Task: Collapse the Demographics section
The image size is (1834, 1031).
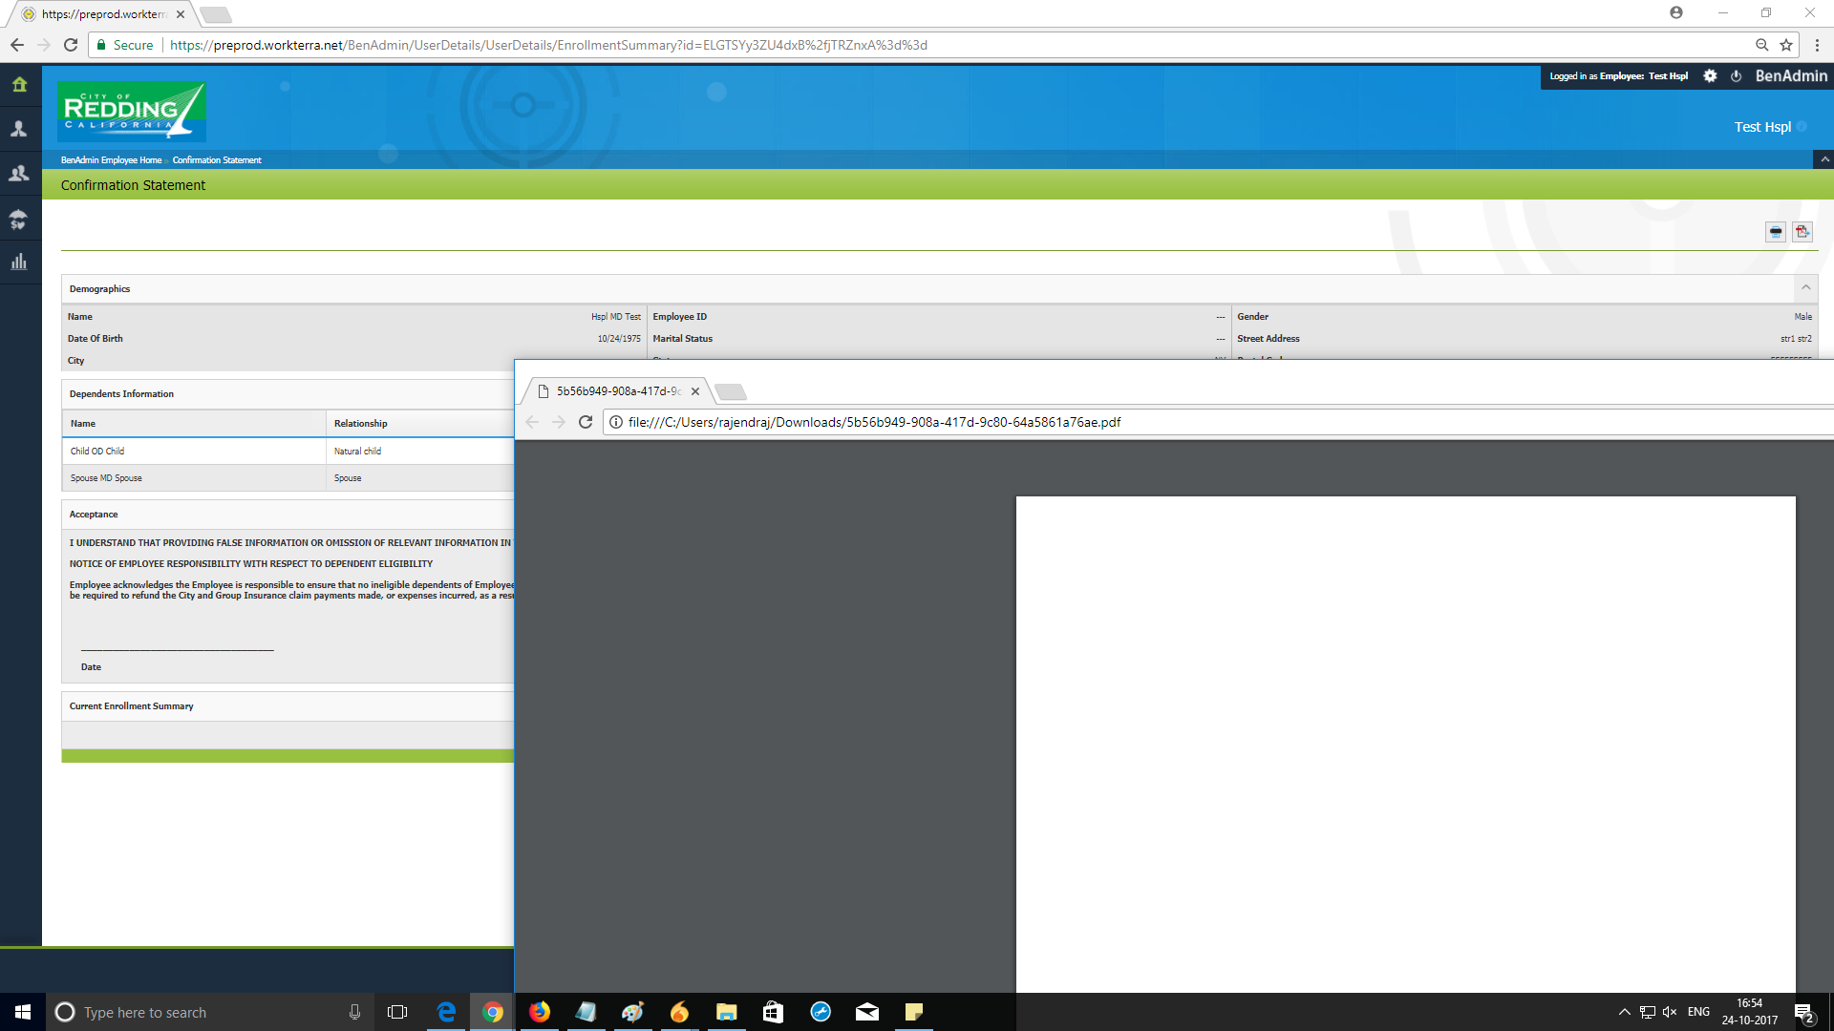Action: tap(1805, 287)
